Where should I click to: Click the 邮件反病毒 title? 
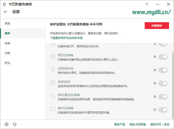(66, 108)
